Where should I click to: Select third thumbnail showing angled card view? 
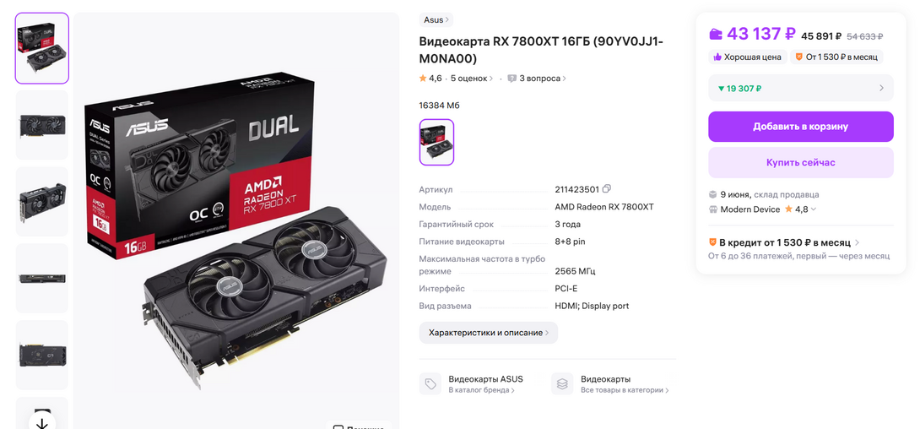tap(41, 202)
